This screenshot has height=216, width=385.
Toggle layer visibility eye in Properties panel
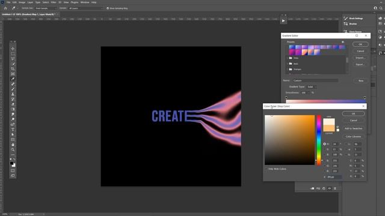pyautogui.click(x=330, y=188)
